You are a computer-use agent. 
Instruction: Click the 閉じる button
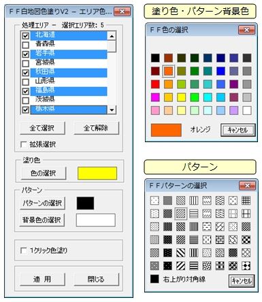point(96,280)
